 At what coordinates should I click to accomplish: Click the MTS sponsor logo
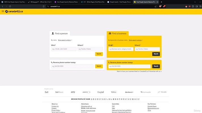[73, 92]
